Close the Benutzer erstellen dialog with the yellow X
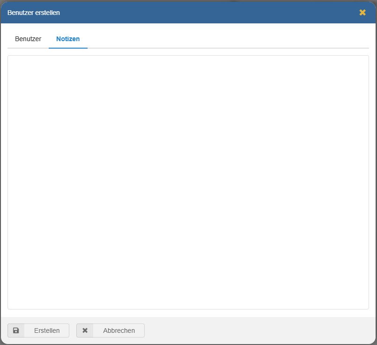This screenshot has width=377, height=345. tap(362, 13)
